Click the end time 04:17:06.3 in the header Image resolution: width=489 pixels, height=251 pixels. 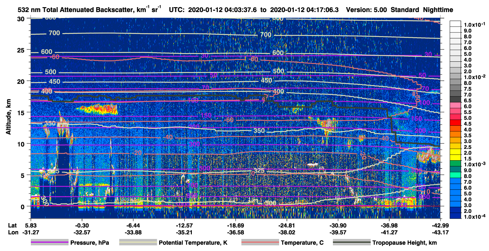[322, 10]
